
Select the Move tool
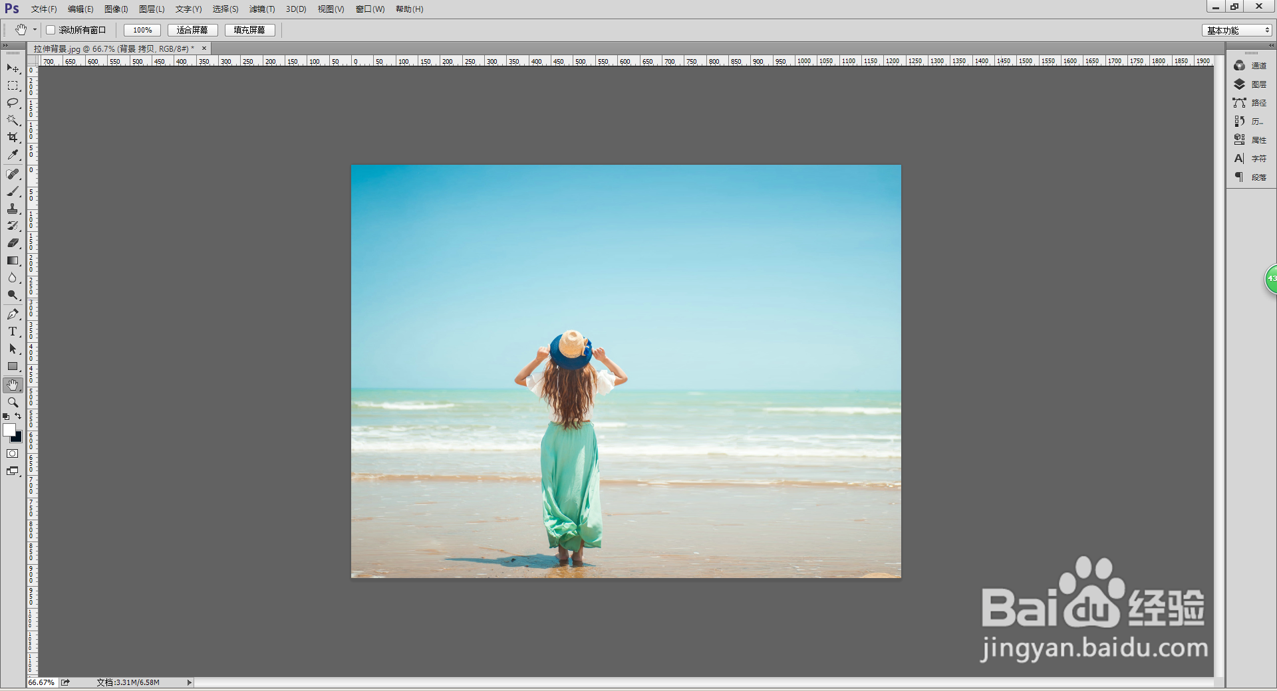tap(13, 68)
